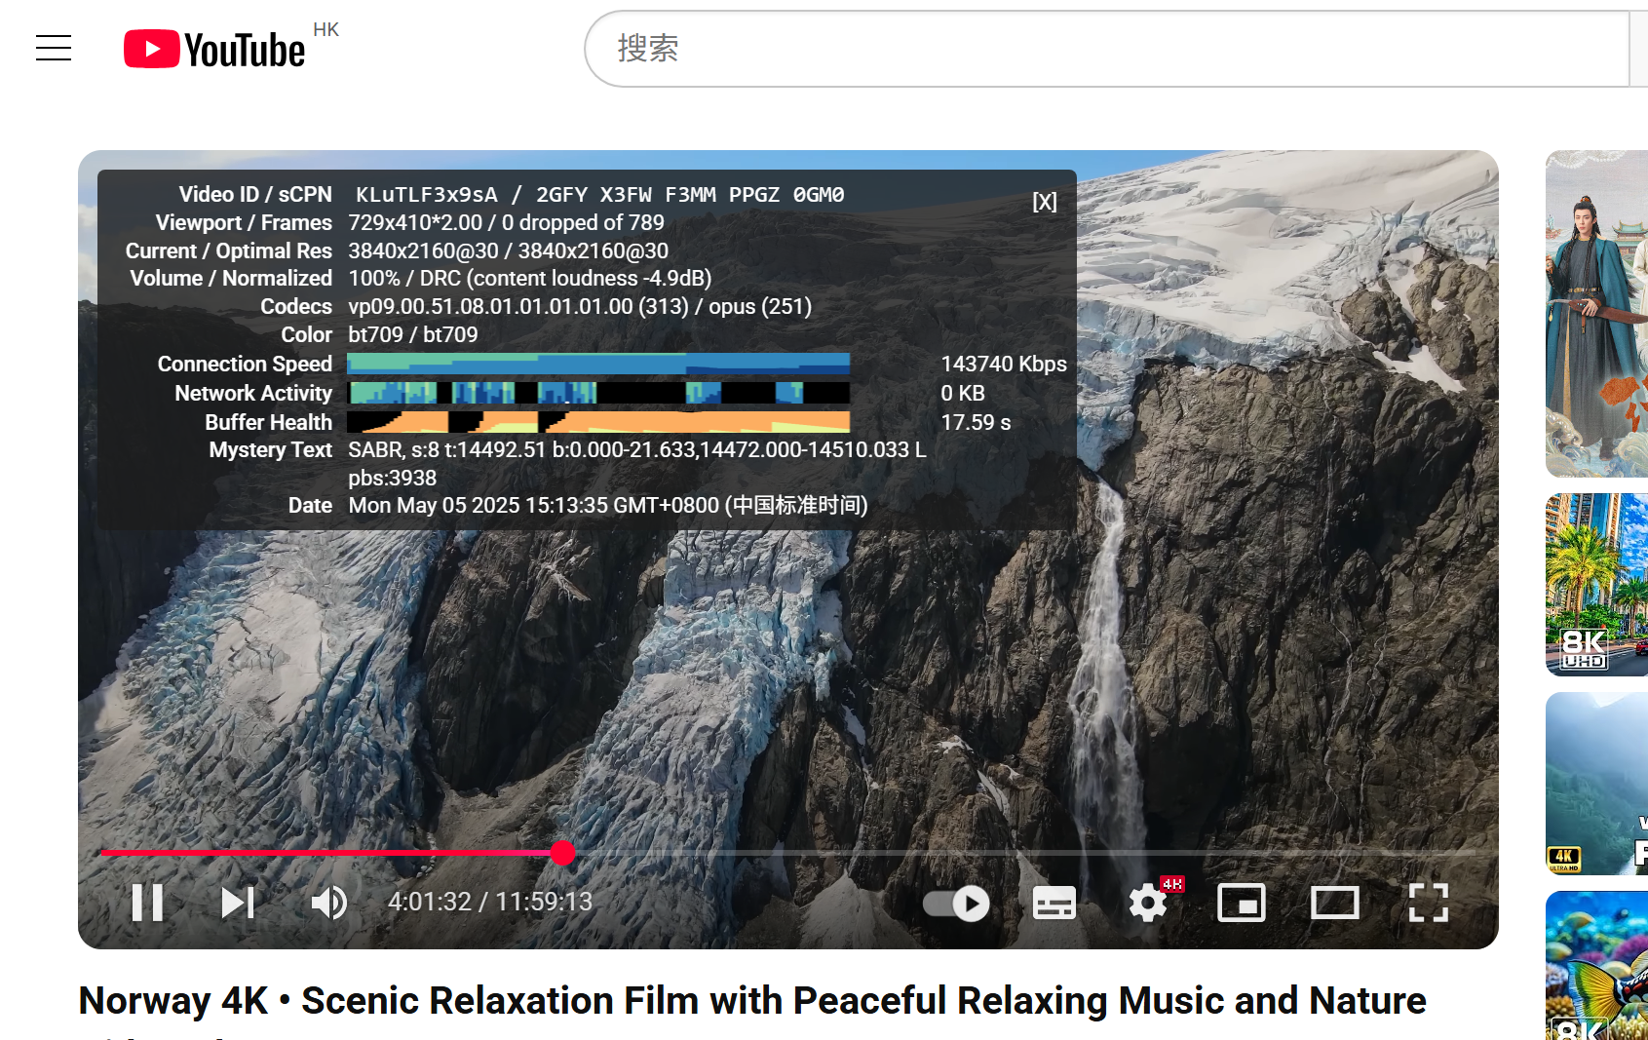Seek using the red scrubber handle
The height and width of the screenshot is (1040, 1648).
[x=562, y=853]
